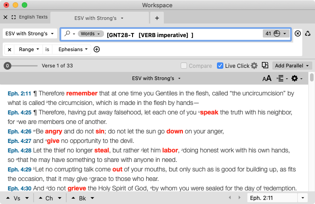This screenshot has height=204, width=315.
Task: Switch to the English Texts tab
Action: pos(33,18)
